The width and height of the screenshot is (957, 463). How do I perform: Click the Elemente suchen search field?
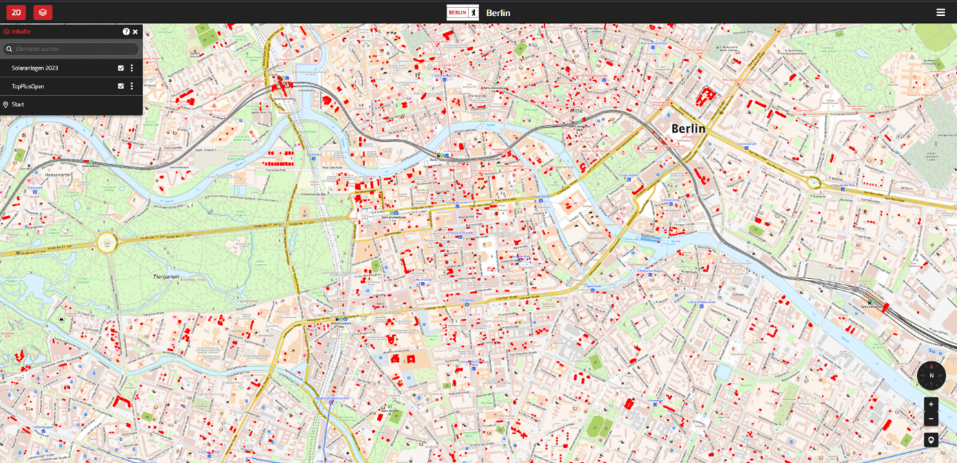coord(75,49)
